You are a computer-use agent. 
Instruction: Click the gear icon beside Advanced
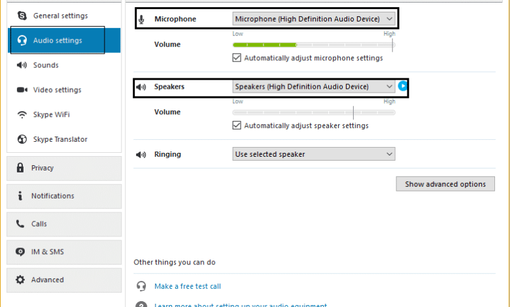[20, 280]
